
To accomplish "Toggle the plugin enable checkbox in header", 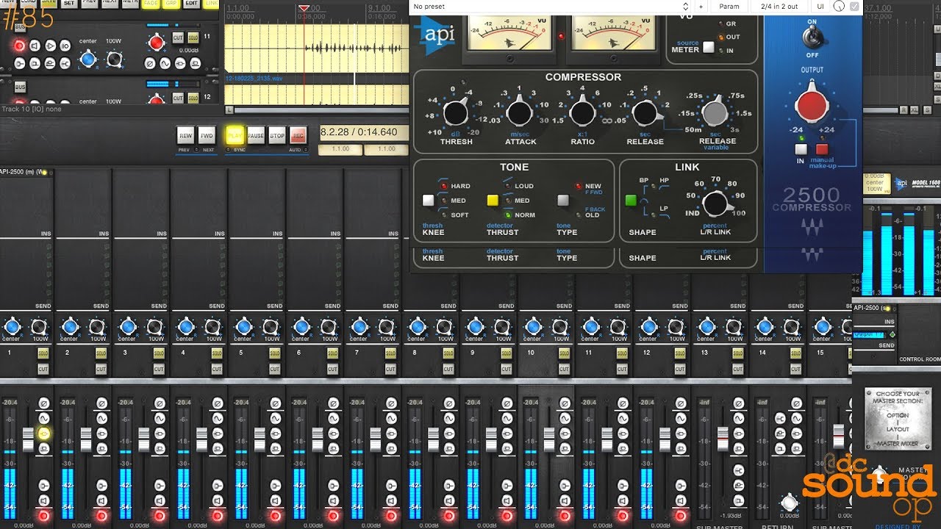I will (854, 7).
